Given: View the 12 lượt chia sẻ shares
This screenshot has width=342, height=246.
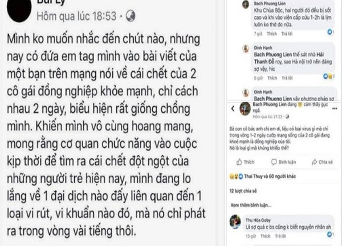Looking at the screenshot, I should (243, 191).
